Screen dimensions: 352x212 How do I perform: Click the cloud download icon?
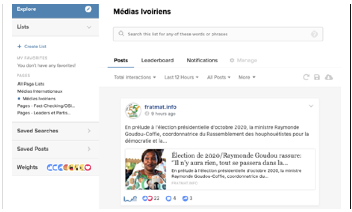329,77
